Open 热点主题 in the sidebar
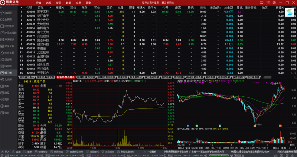This screenshot has height=157, width=297. (8, 53)
